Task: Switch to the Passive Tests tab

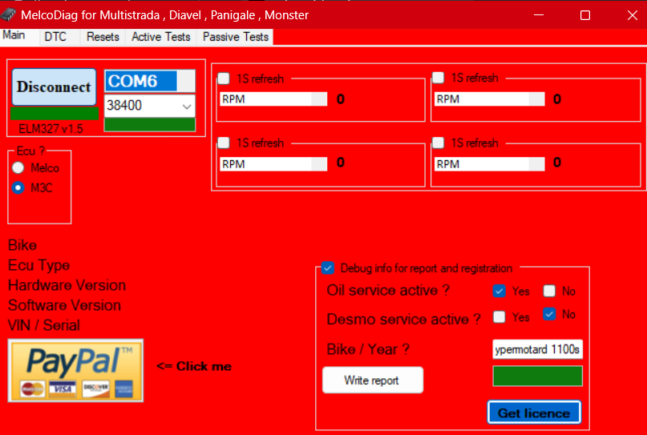Action: 236,37
